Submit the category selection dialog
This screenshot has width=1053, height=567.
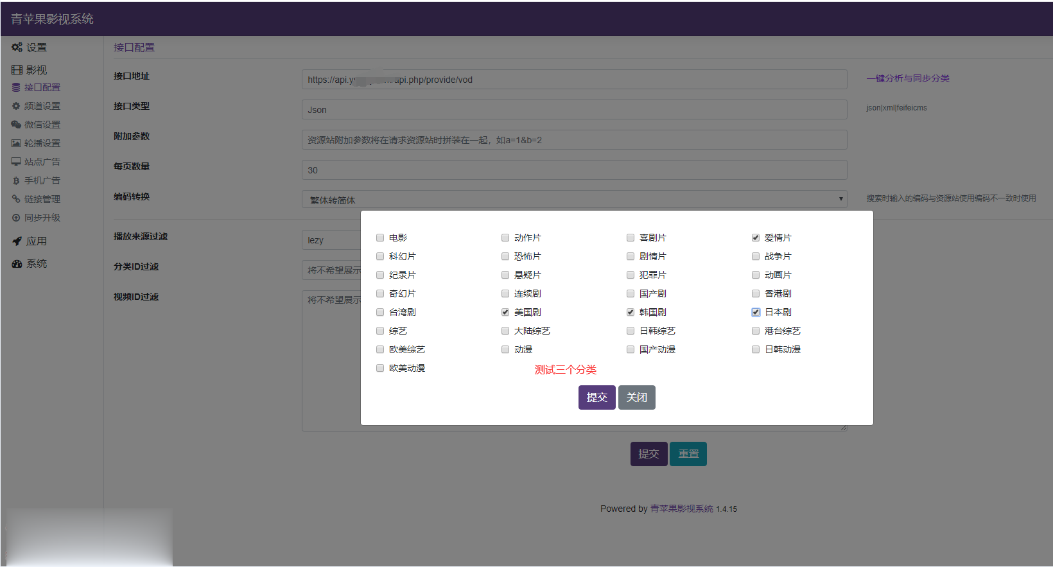tap(596, 397)
